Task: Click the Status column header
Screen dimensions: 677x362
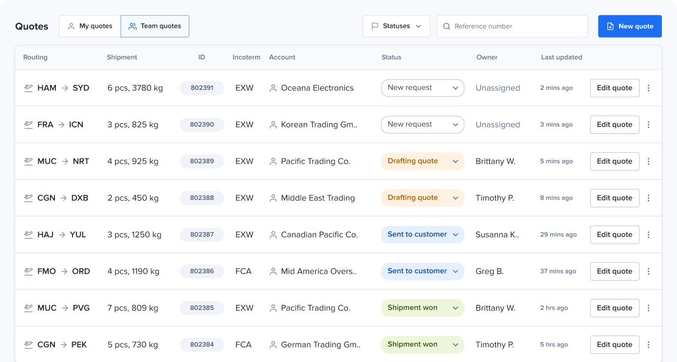Action: point(391,57)
